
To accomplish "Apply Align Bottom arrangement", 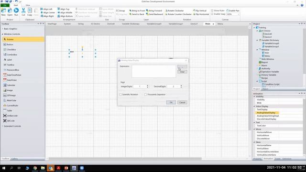I will [x=65, y=16].
